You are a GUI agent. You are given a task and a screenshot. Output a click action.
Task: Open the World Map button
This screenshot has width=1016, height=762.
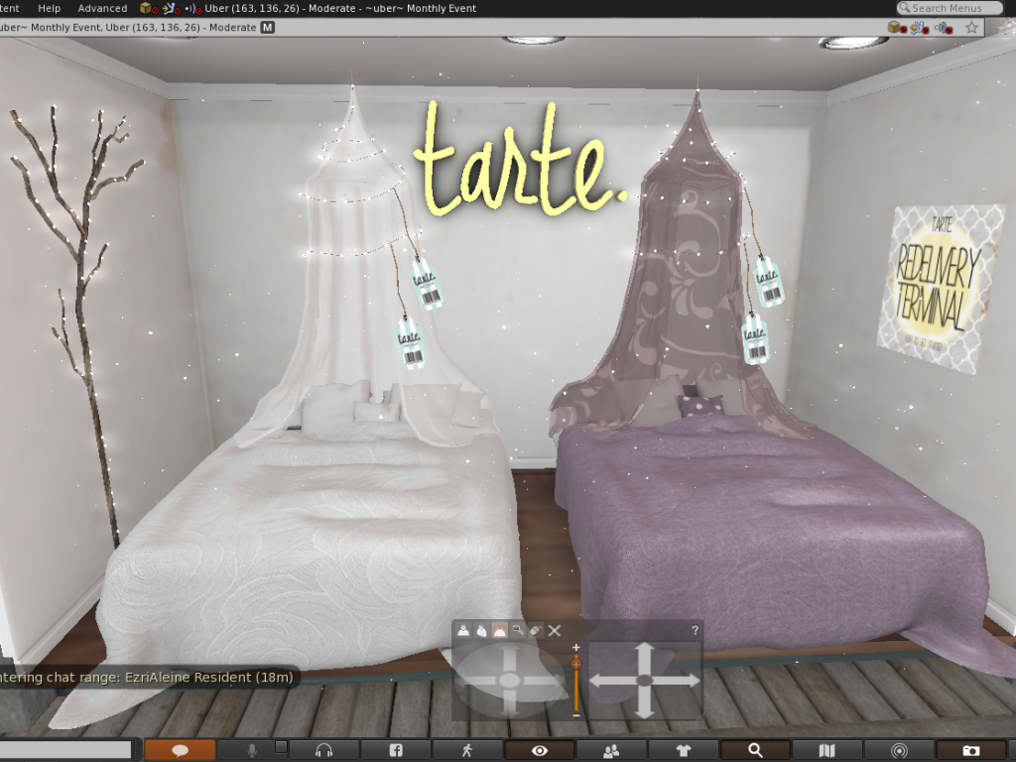coord(827,751)
